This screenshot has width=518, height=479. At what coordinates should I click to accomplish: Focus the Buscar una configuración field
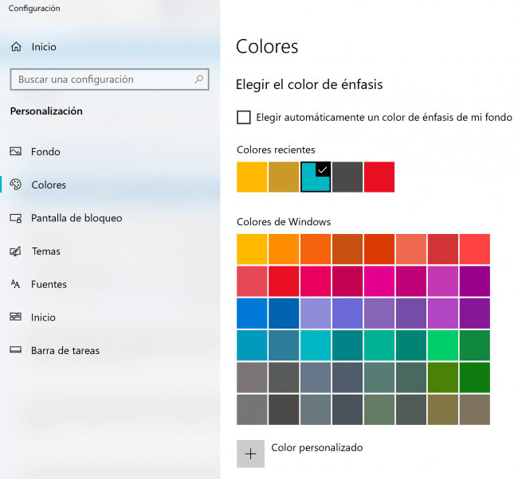[x=109, y=80]
